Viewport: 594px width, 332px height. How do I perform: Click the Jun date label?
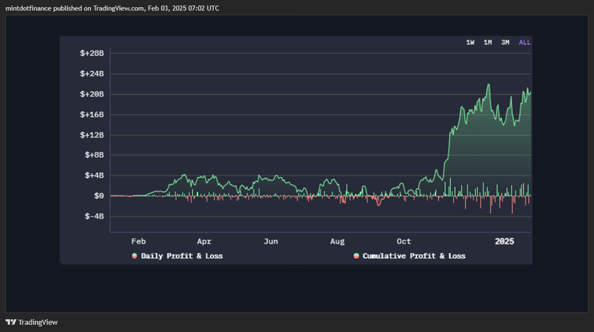pos(271,241)
